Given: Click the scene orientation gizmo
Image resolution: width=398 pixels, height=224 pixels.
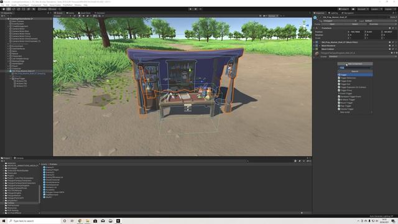Looking at the screenshot, I should (304, 26).
